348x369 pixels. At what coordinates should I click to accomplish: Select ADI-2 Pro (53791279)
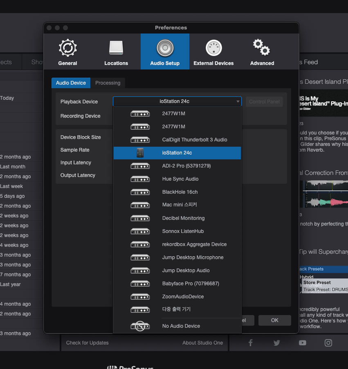pos(177,166)
